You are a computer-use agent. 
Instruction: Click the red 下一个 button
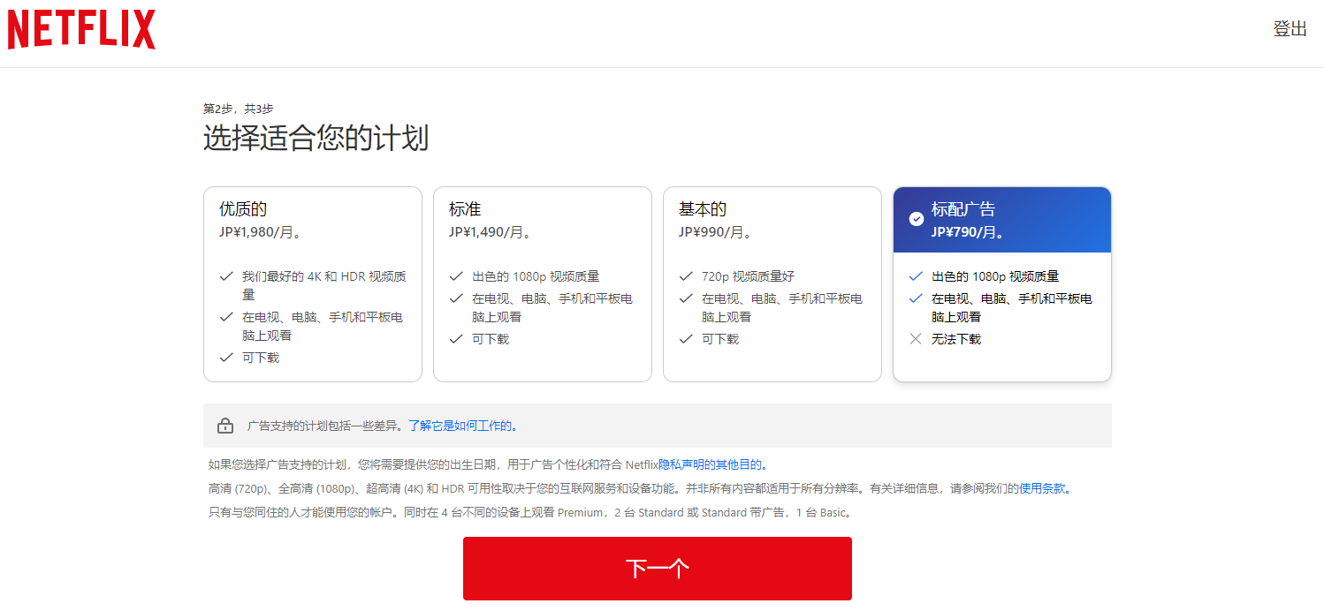click(x=658, y=569)
